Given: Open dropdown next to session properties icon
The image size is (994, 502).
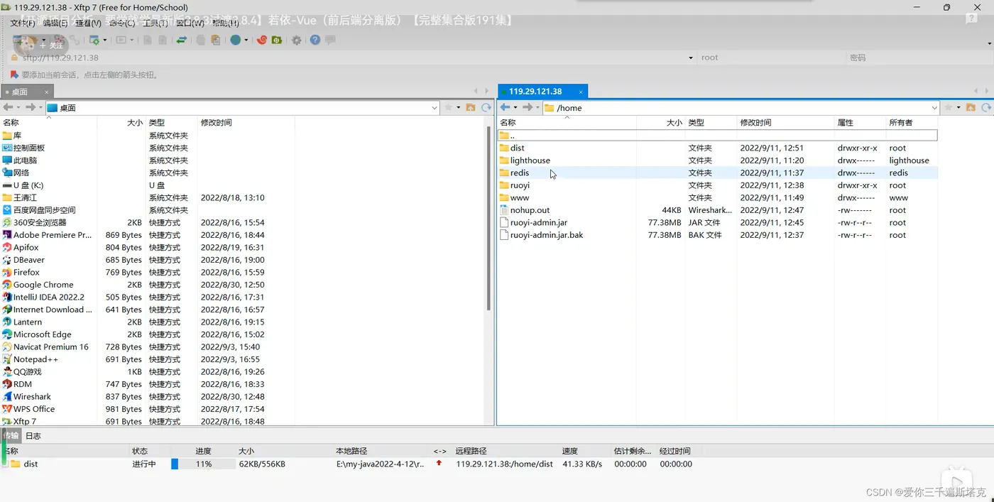Looking at the screenshot, I should (105, 40).
